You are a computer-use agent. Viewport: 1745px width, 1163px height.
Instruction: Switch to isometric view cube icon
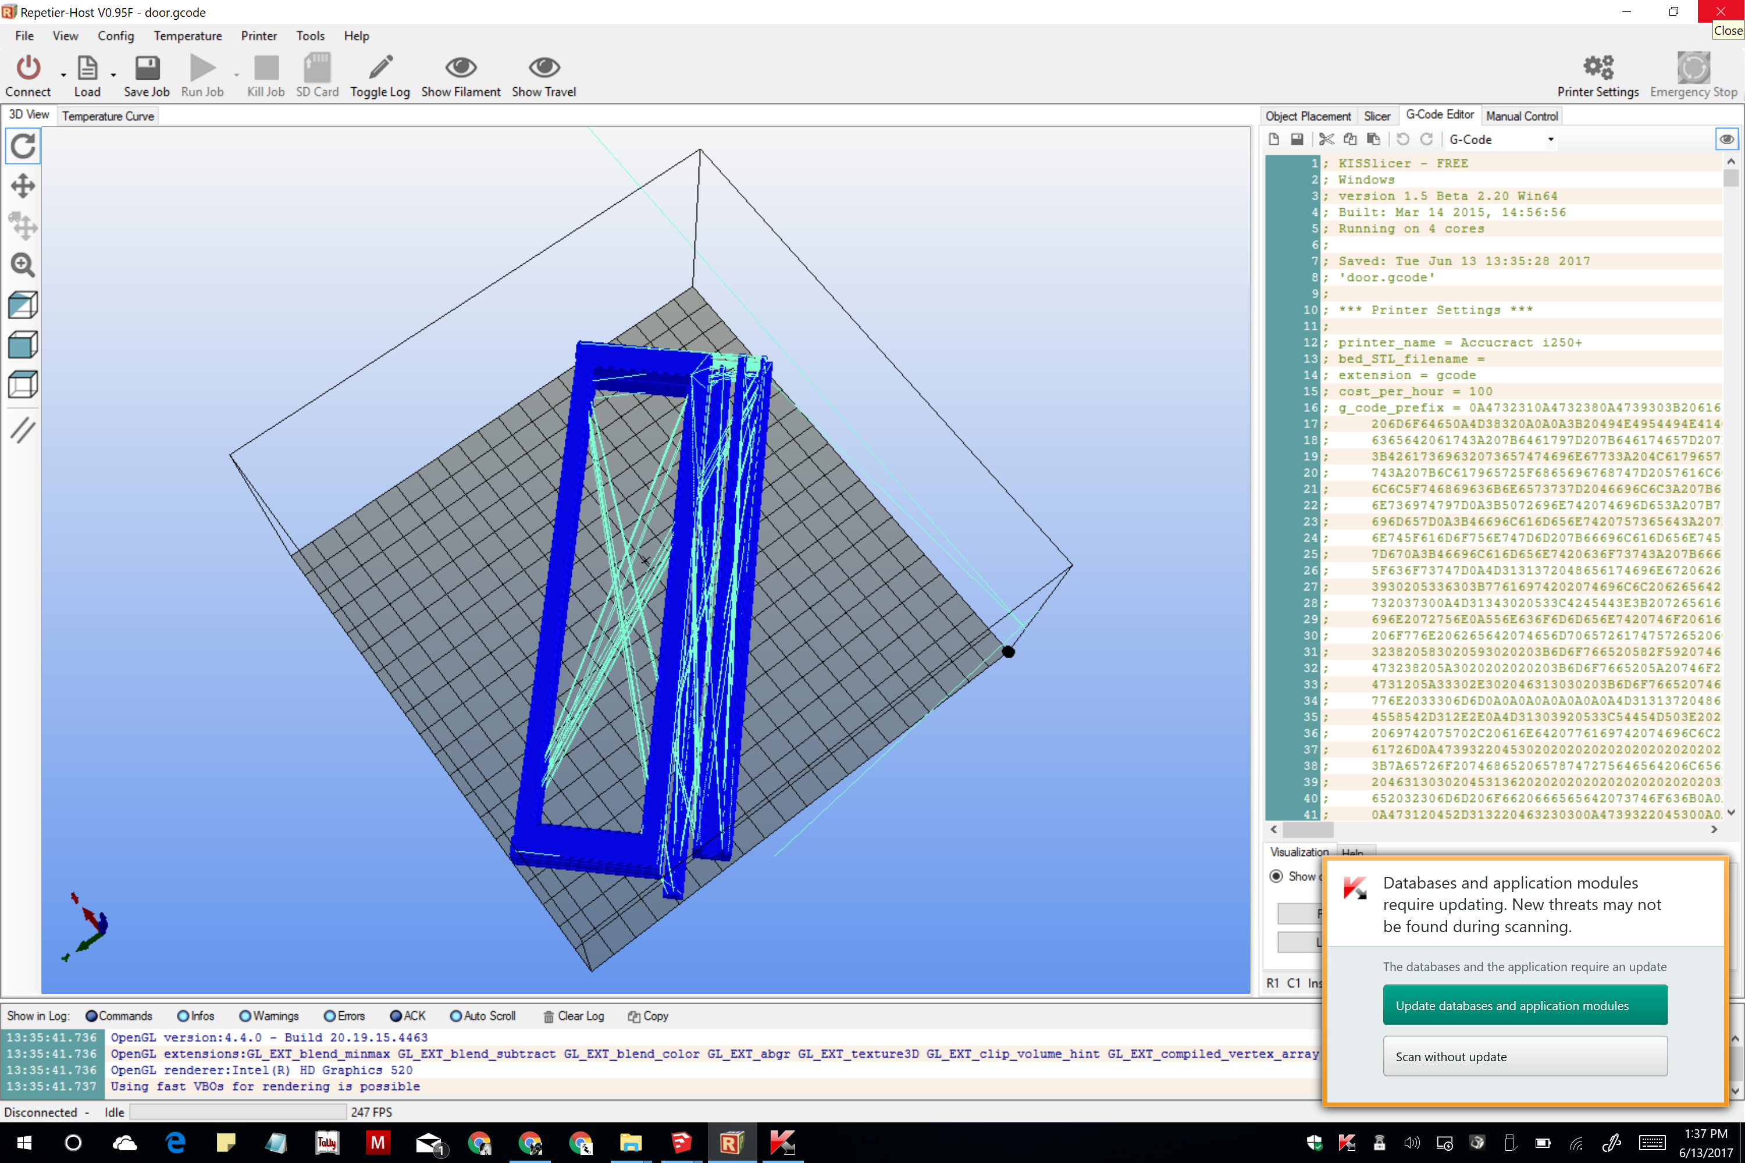(x=23, y=305)
